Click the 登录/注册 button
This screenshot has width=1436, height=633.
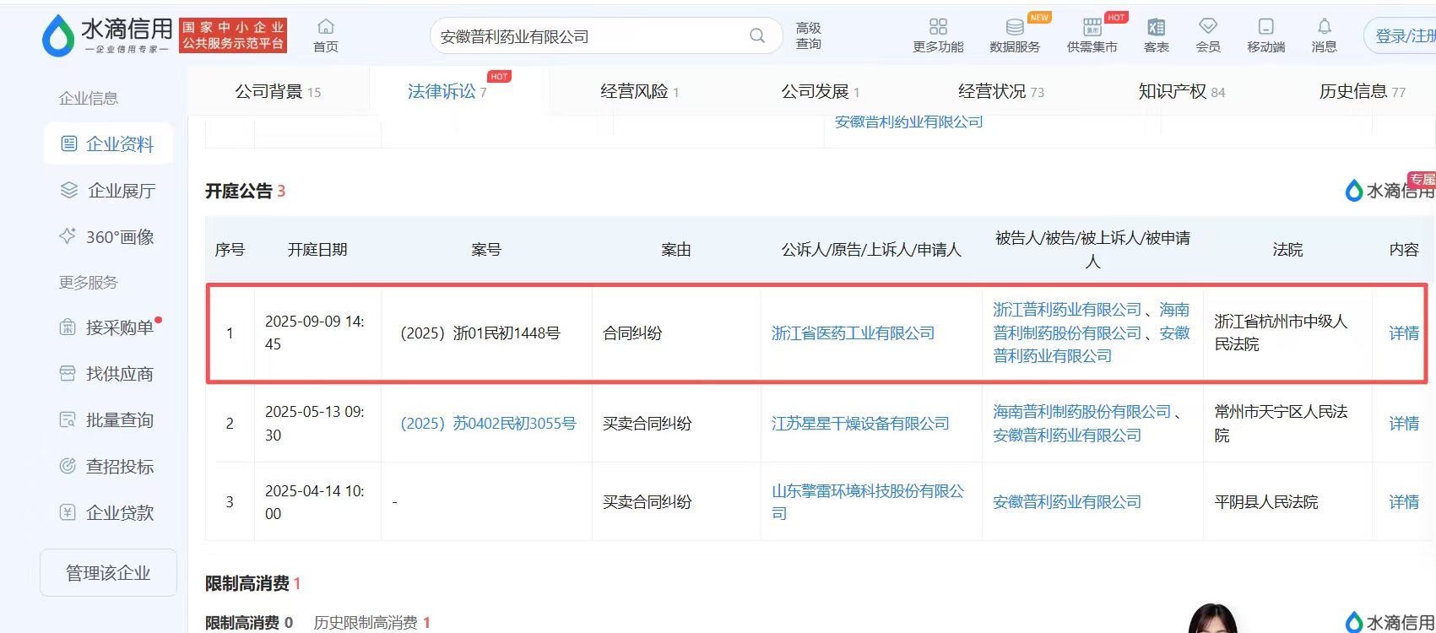coord(1403,36)
